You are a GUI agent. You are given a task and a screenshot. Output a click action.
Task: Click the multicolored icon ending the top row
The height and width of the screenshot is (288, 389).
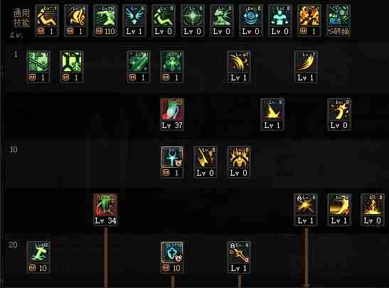pyautogui.click(x=339, y=21)
